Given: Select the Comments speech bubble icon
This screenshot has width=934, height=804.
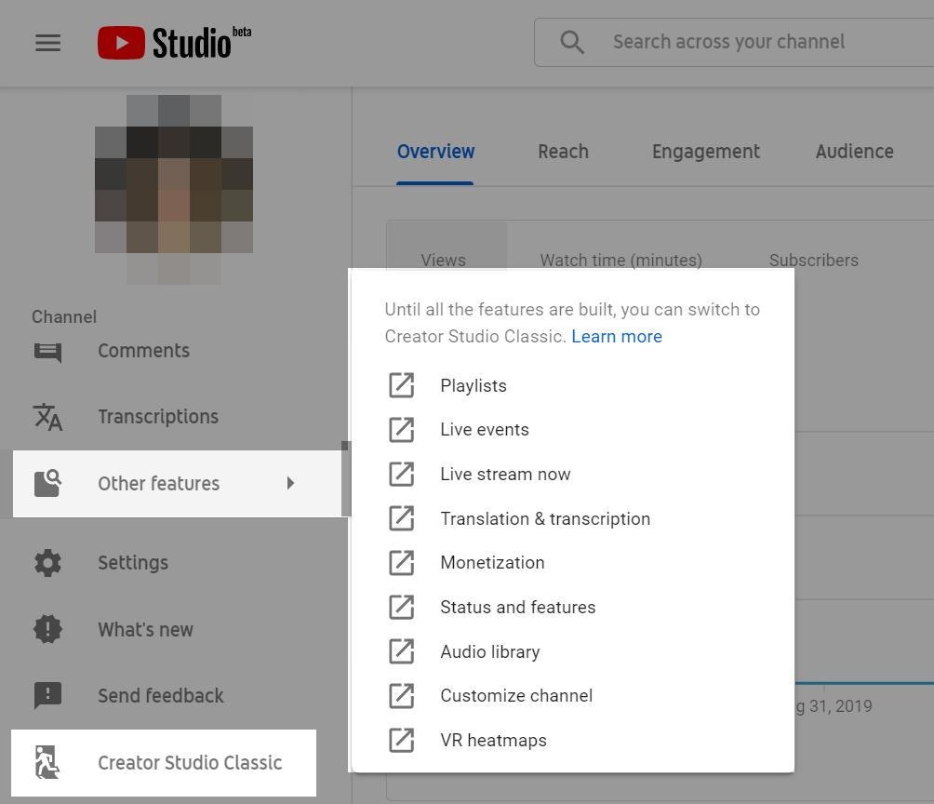Looking at the screenshot, I should coord(47,351).
